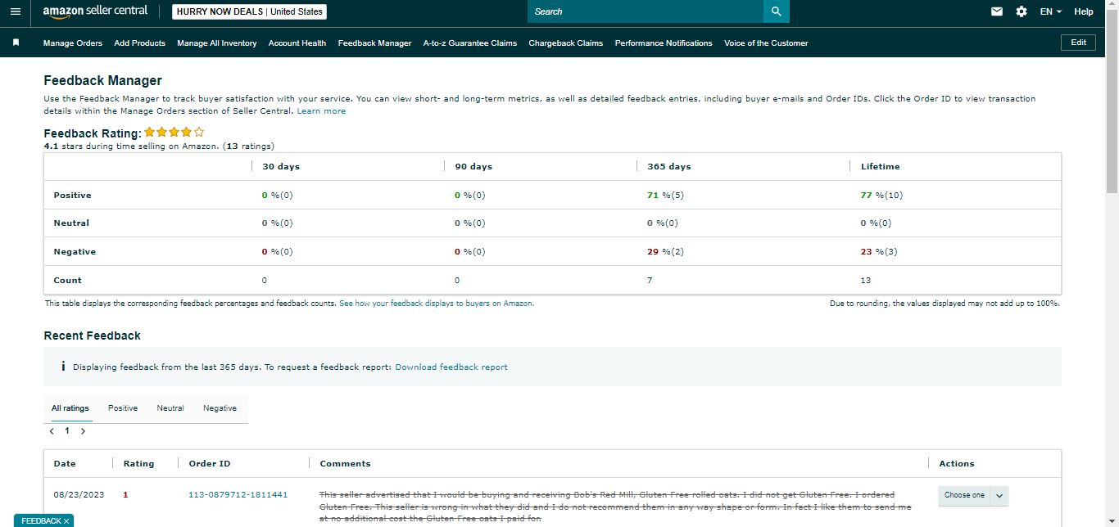Click the Amazon Seller Central logo
Screen dimensions: 1119x527
pos(95,11)
